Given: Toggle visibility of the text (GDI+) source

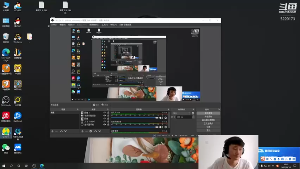Looking at the screenshot, I should (105, 121).
